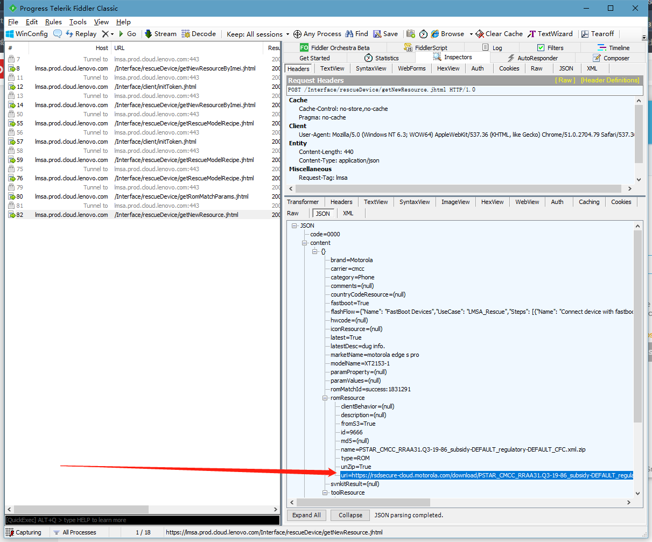Collapse the toolResource tree node
The height and width of the screenshot is (542, 652).
(325, 492)
